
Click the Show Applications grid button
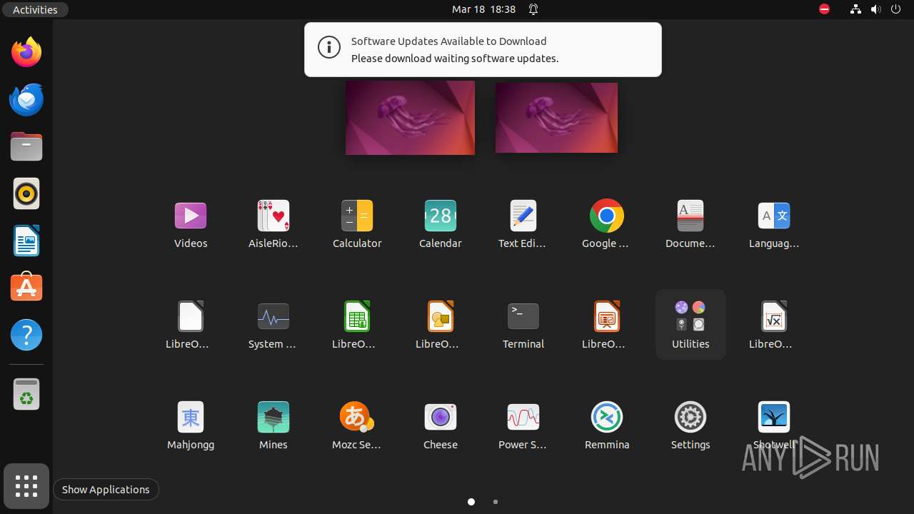pos(26,486)
